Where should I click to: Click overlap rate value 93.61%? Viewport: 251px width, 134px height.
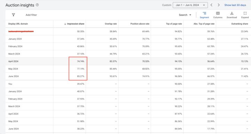[x=113, y=76]
